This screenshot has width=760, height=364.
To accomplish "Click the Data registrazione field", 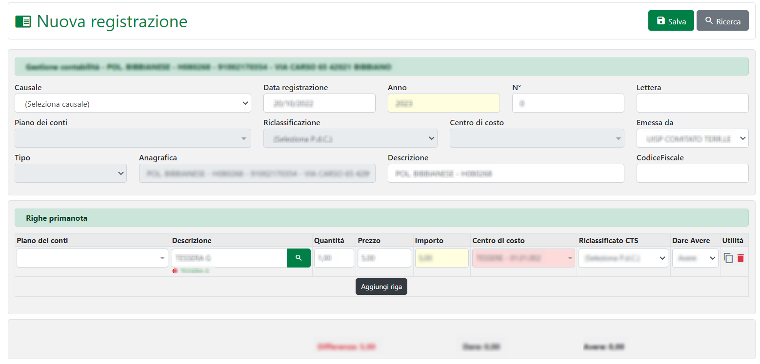I will (x=319, y=103).
